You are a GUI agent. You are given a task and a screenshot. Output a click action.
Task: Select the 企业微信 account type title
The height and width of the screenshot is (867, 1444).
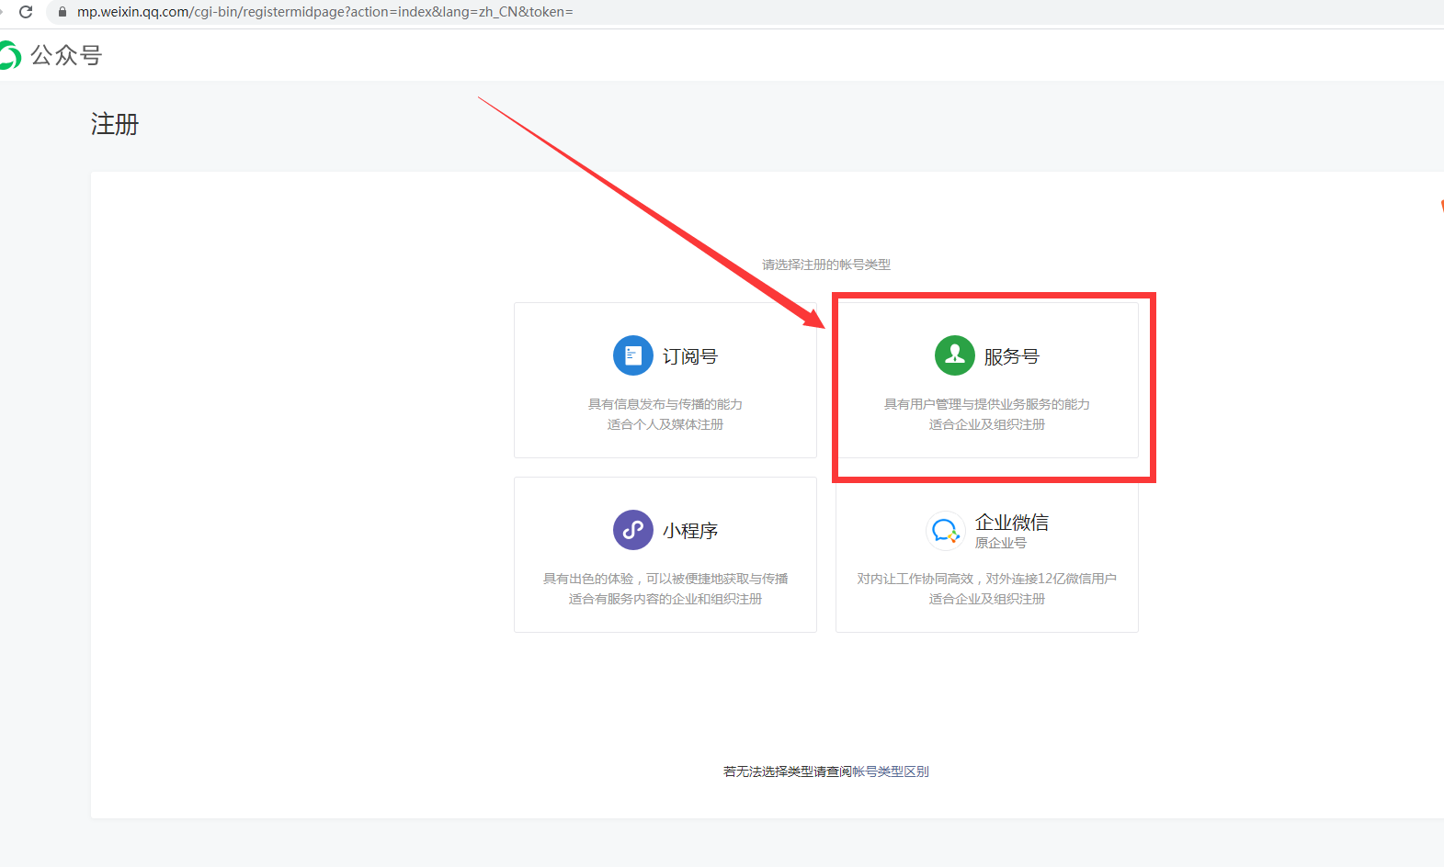coord(1012,523)
